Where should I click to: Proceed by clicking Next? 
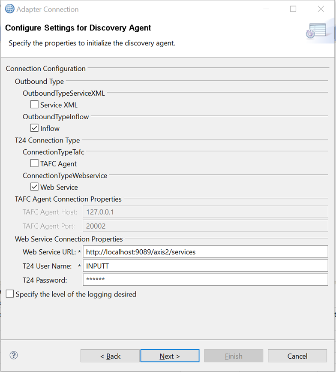click(x=170, y=356)
